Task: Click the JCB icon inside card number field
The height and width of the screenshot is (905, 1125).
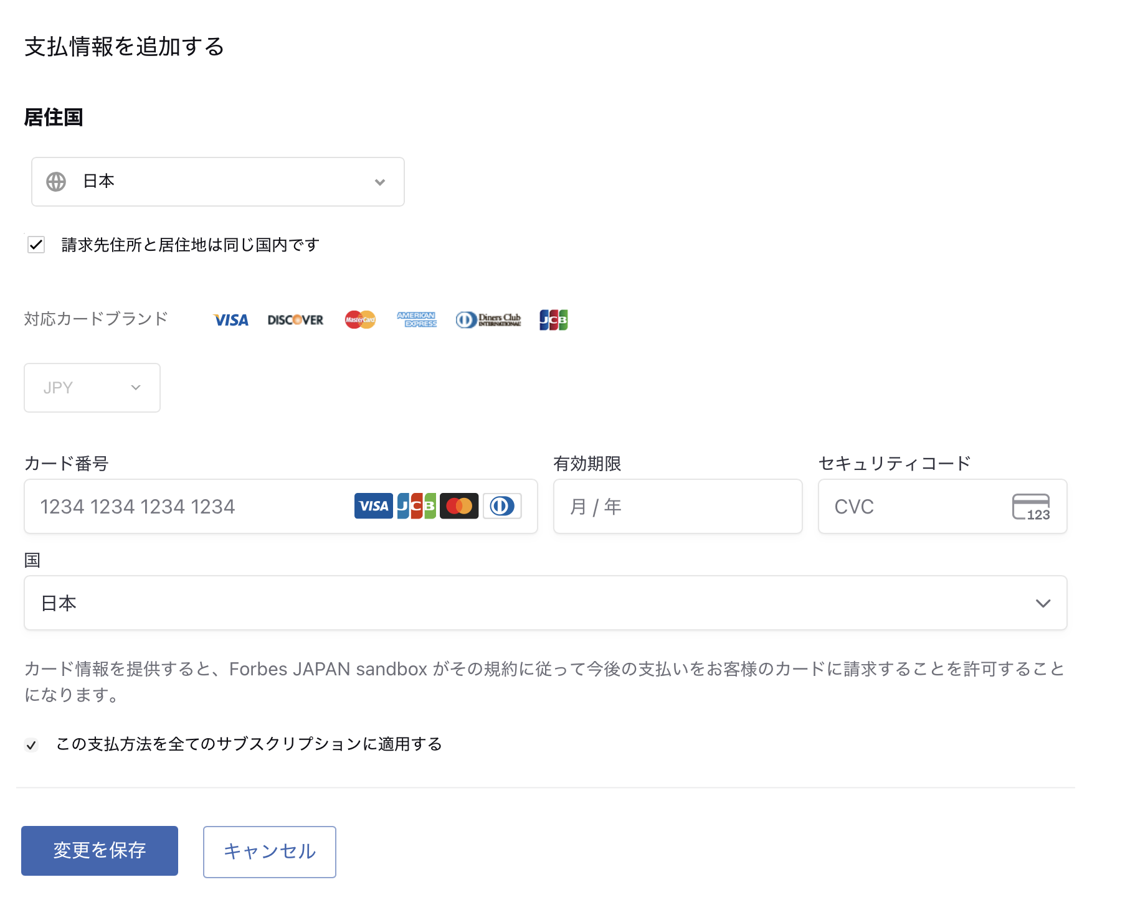Action: point(416,506)
